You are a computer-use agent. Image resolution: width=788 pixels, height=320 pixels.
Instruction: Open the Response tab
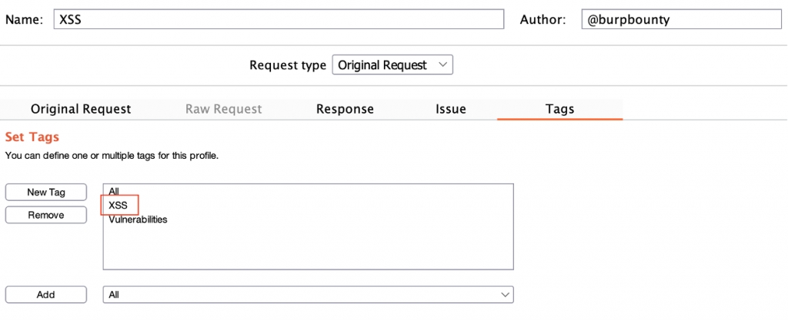pos(345,109)
